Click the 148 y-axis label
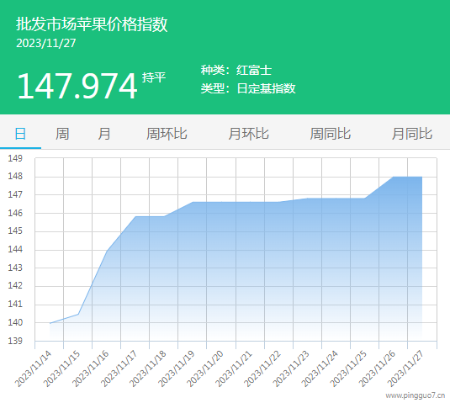This screenshot has height=403, width=450. click(x=15, y=176)
